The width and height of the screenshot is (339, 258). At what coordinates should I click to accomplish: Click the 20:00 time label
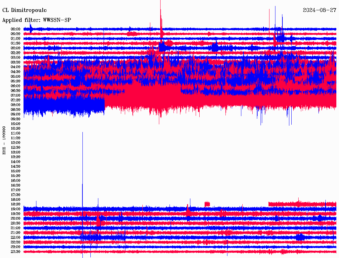click(16, 218)
